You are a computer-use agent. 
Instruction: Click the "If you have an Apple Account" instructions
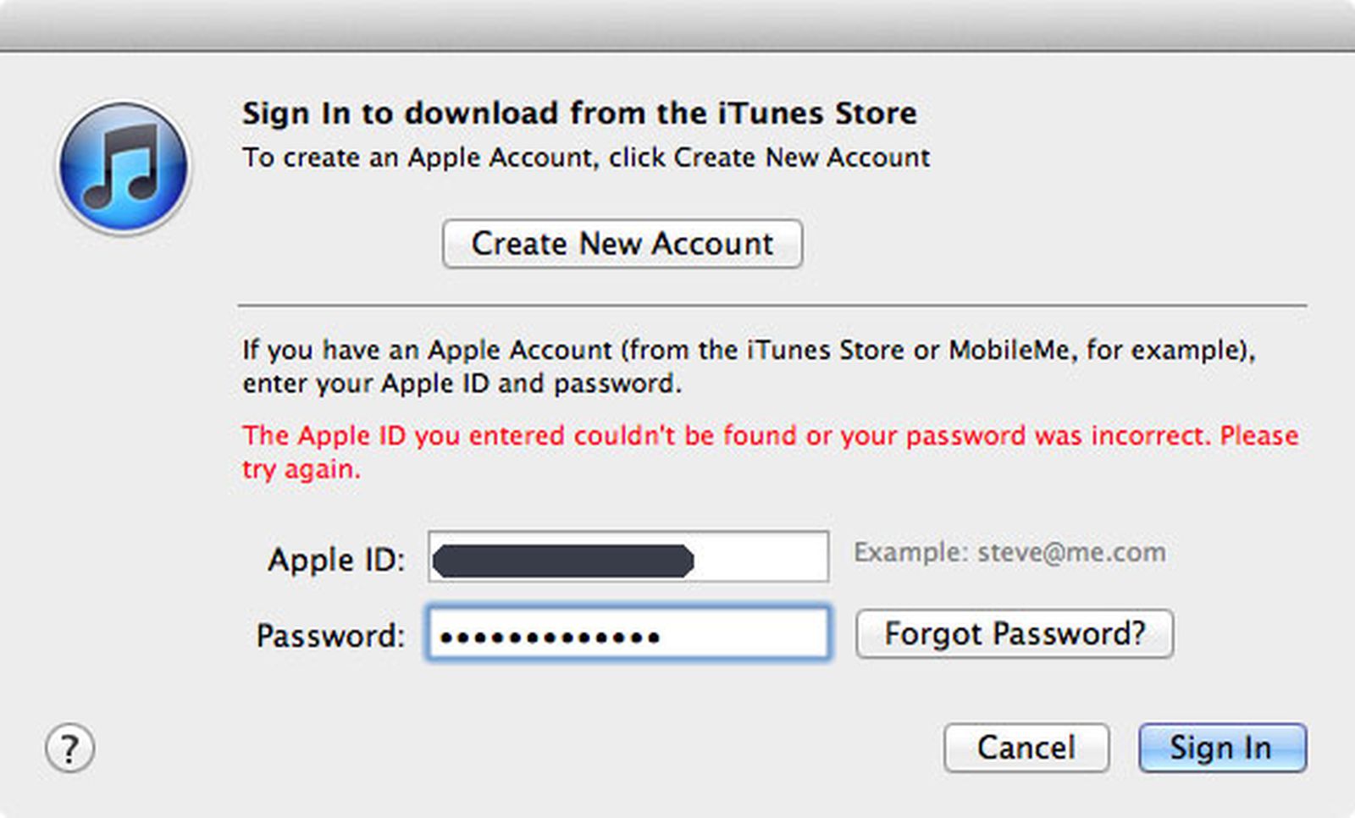(748, 350)
